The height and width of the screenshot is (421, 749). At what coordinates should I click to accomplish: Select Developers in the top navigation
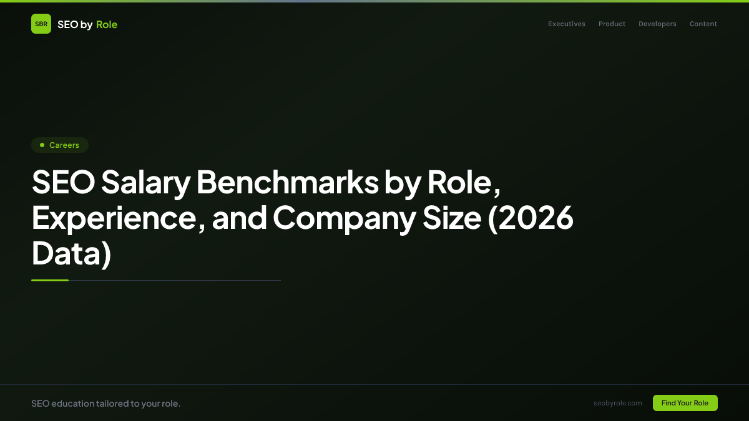(657, 24)
